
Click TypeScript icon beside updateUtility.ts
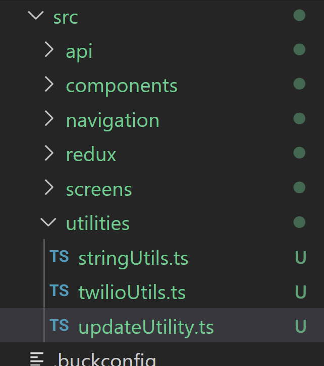pos(59,325)
